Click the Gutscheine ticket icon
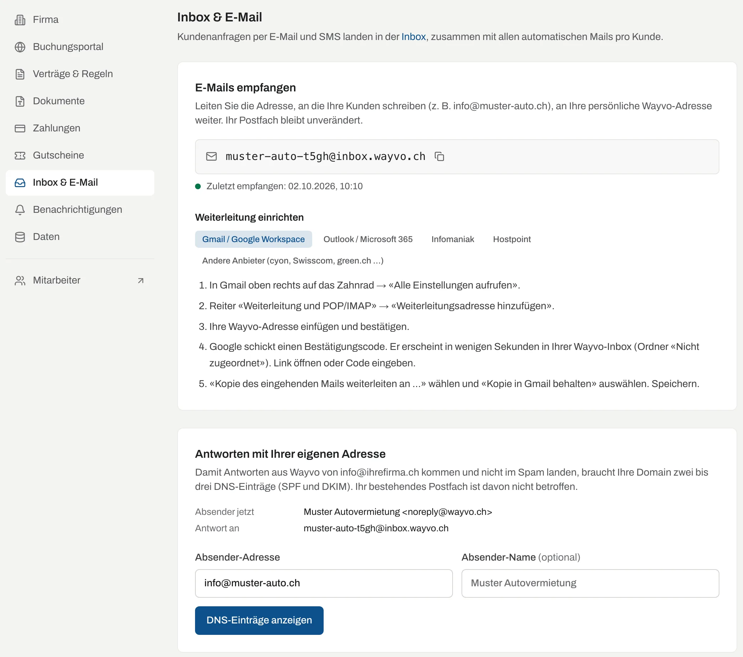This screenshot has width=743, height=657. [x=20, y=156]
